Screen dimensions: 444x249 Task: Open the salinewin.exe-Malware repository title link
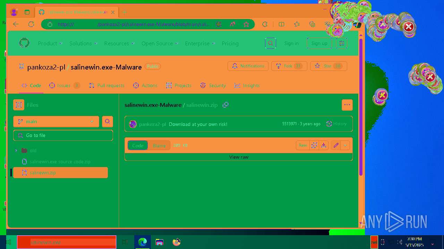click(x=106, y=67)
